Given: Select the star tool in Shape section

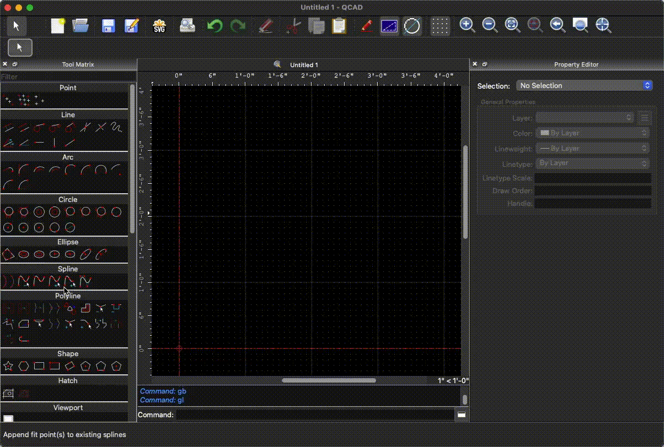Looking at the screenshot, I should (8, 366).
